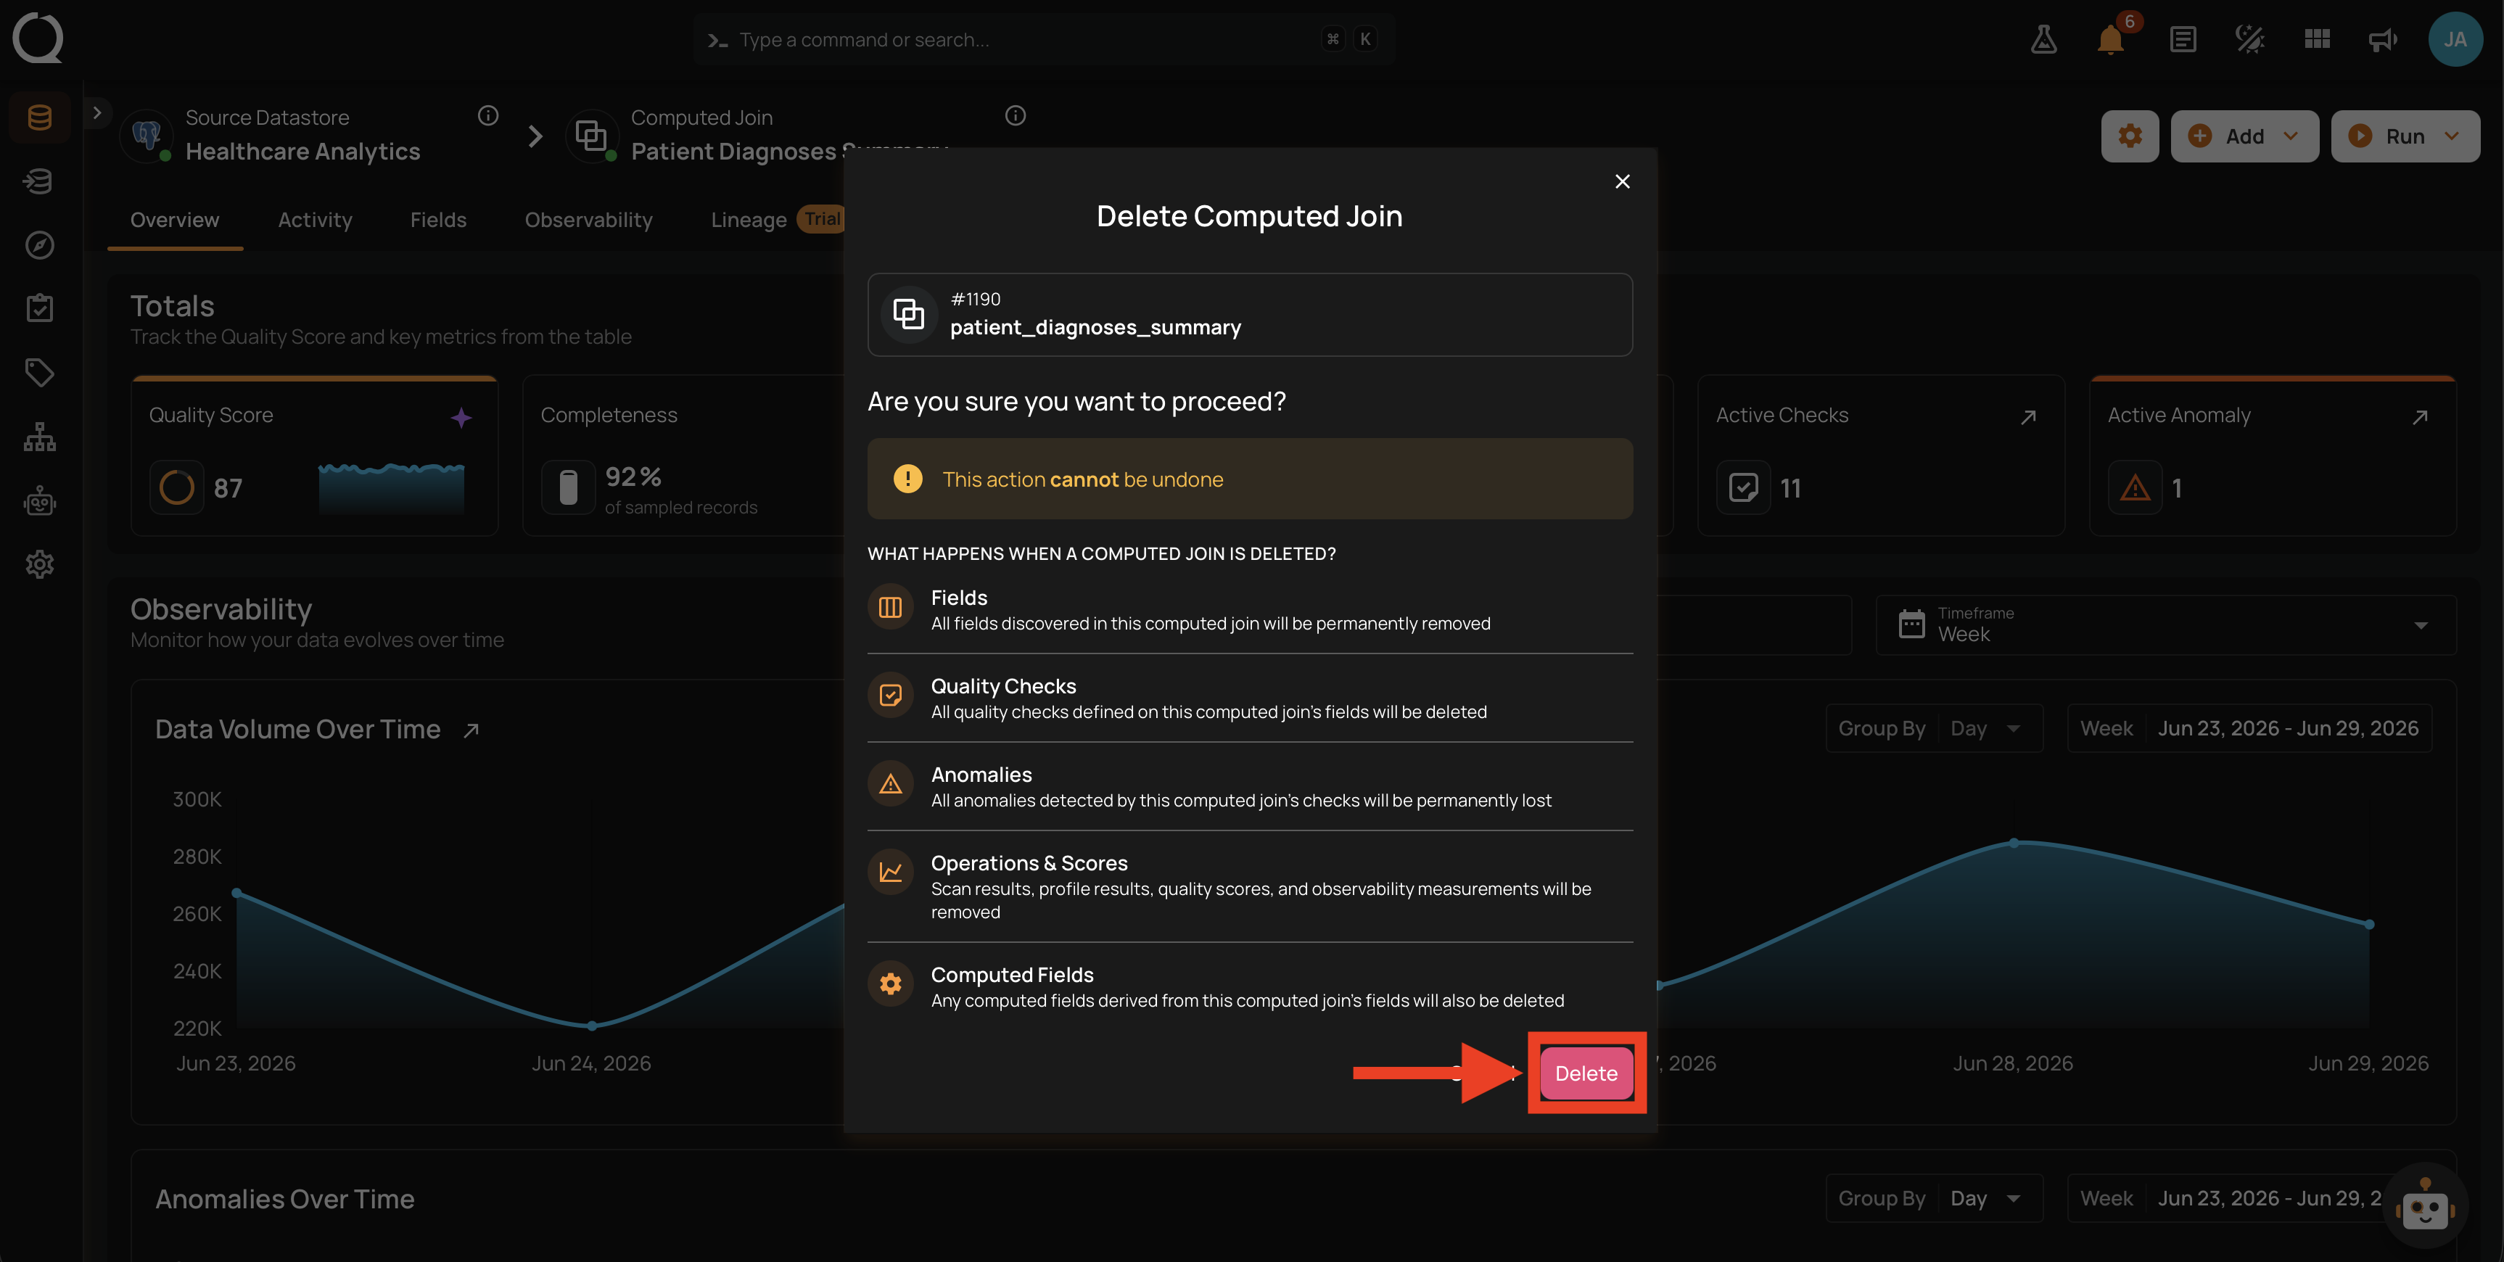Click the Quality Score trend sparkline
The height and width of the screenshot is (1262, 2504).
391,488
